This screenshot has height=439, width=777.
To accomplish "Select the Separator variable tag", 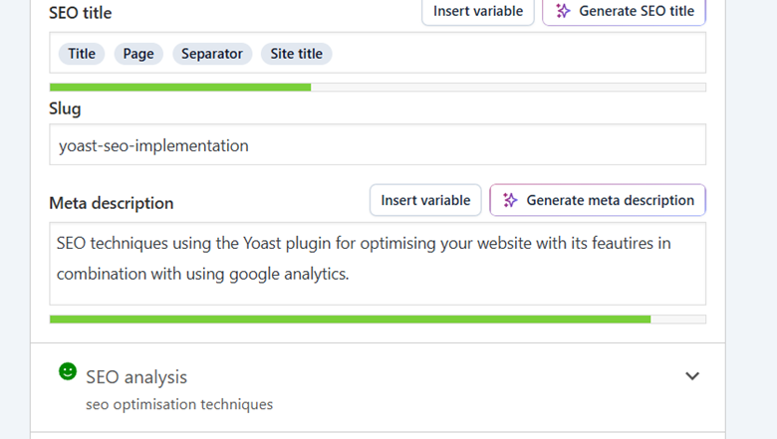I will click(211, 54).
